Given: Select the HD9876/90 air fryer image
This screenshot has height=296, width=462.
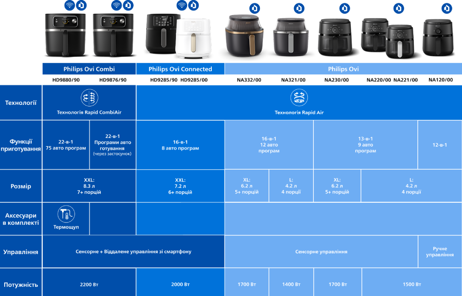Looking at the screenshot, I should [x=113, y=35].
